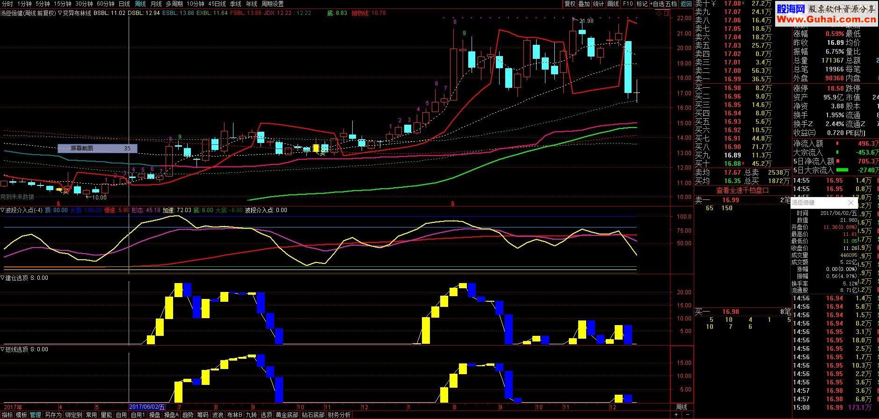Select the 自用1 template
879x419 pixels.
137,415
